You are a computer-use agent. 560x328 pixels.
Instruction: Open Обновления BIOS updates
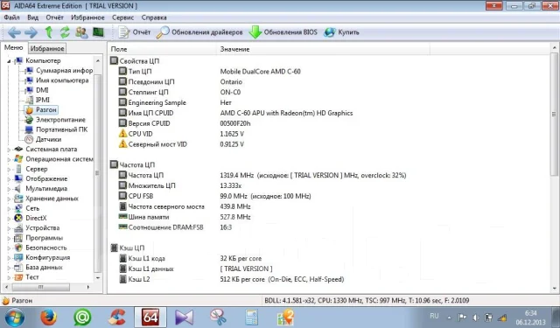(283, 32)
